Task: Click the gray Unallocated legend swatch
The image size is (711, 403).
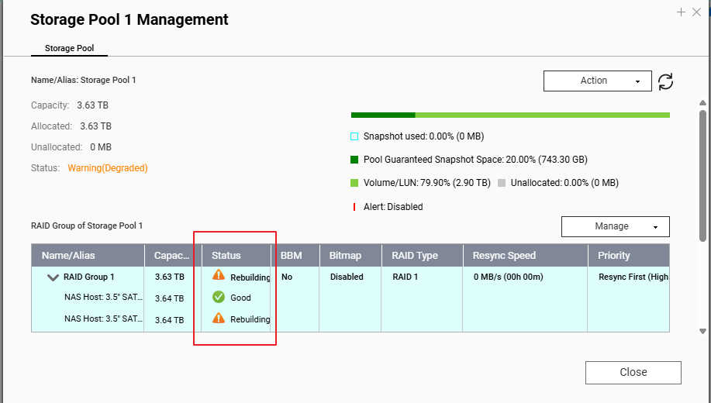Action: point(502,183)
